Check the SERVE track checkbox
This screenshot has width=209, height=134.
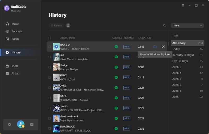coord(50,77)
